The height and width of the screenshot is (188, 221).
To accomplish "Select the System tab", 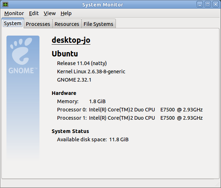I will click(13, 23).
